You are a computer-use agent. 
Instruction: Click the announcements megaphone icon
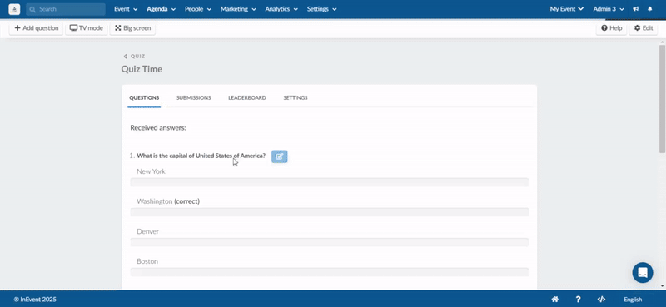pyautogui.click(x=636, y=9)
